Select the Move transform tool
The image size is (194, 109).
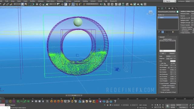pos(37,4)
